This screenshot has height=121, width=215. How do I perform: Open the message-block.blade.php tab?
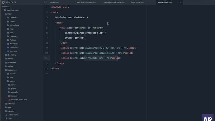click(x=114, y=2)
